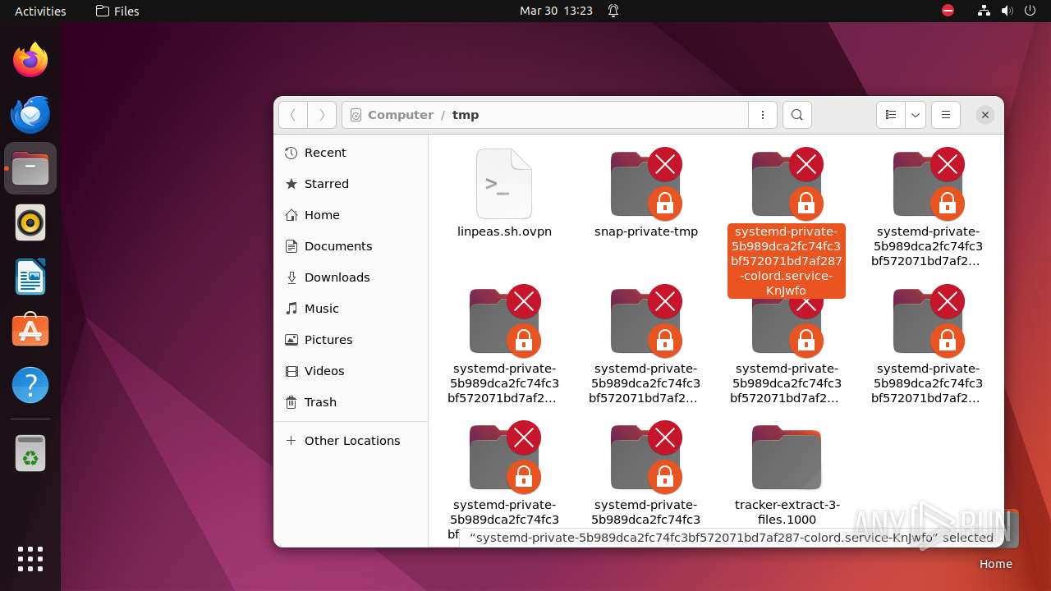Viewport: 1051px width, 591px height.
Task: Open the power icon in system tray
Action: (1030, 11)
